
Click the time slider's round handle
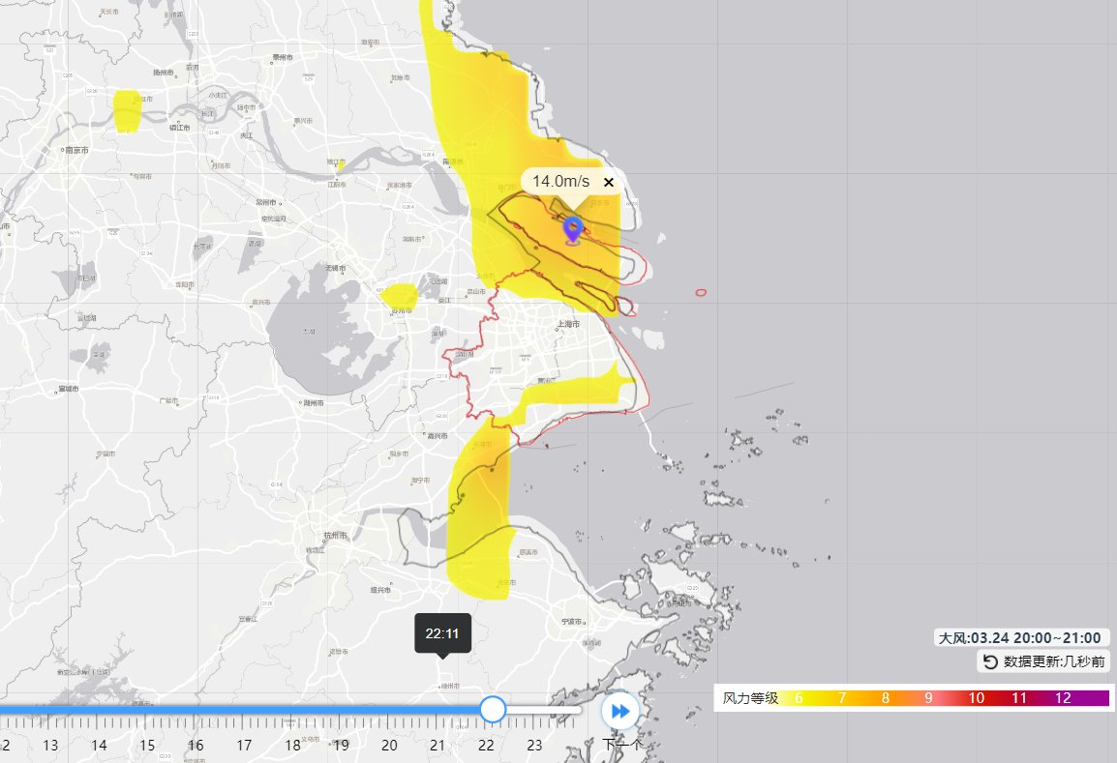tap(493, 709)
